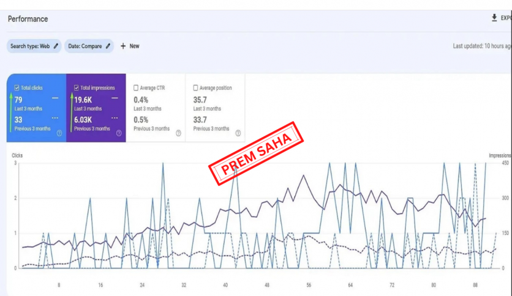The height and width of the screenshot is (296, 512).
Task: Click the 19.6K total impressions value
Action: pos(84,100)
